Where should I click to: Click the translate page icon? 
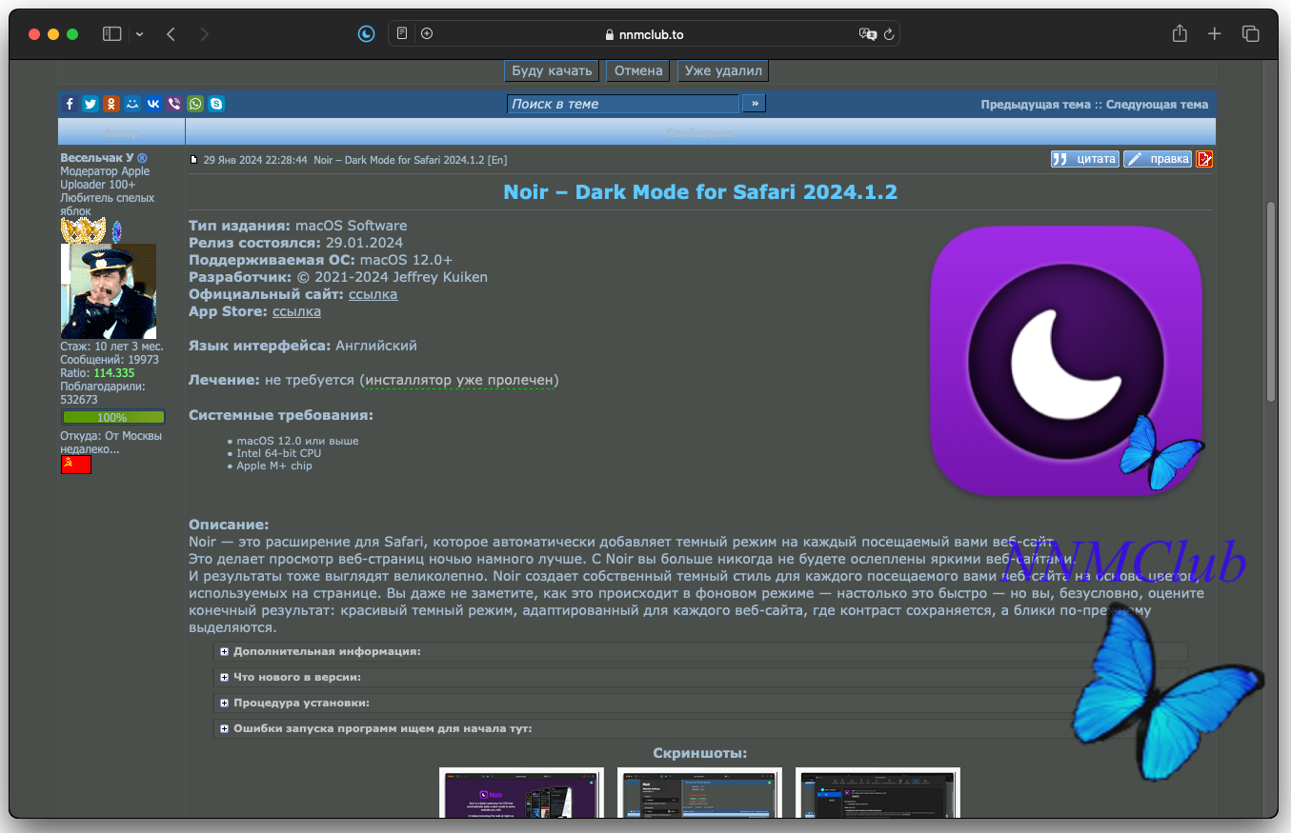(867, 34)
